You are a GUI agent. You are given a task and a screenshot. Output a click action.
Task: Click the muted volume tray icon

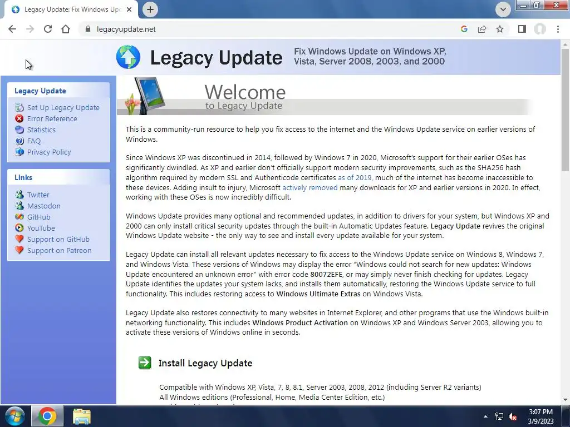(x=513, y=416)
